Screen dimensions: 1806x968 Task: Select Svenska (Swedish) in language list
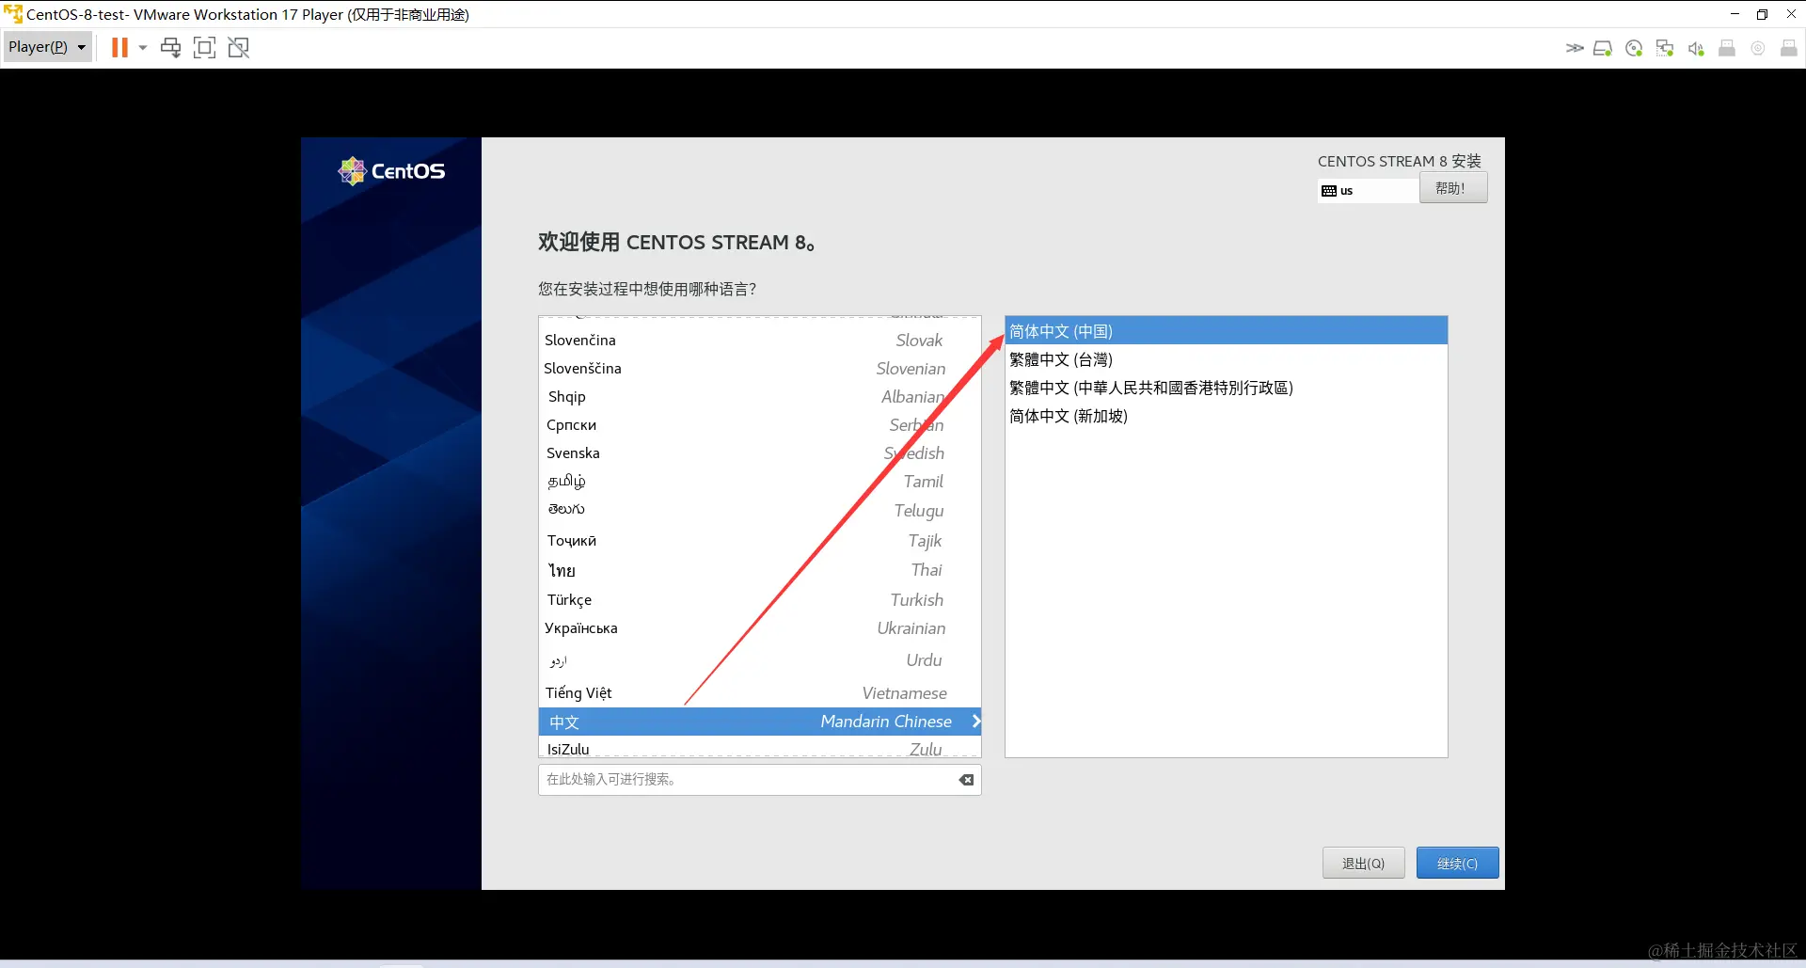pos(759,453)
